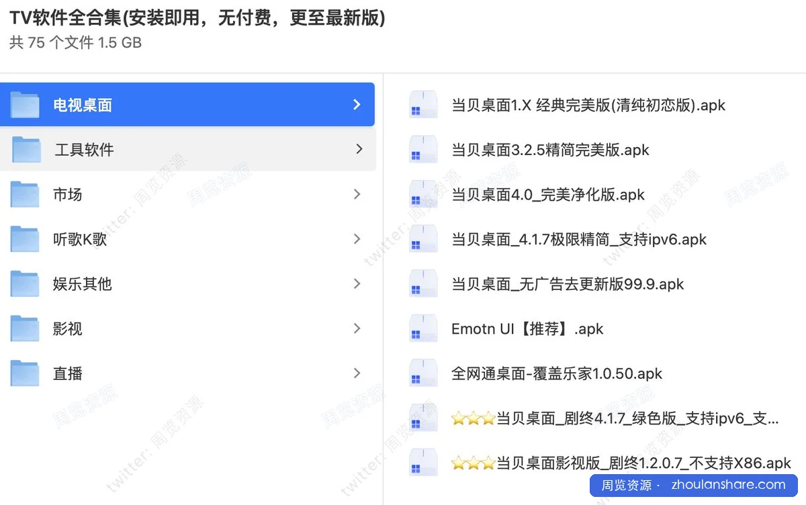Click the file icon of 当贝桌面3.2.5精简完美版
Image resolution: width=806 pixels, height=505 pixels.
(x=423, y=149)
